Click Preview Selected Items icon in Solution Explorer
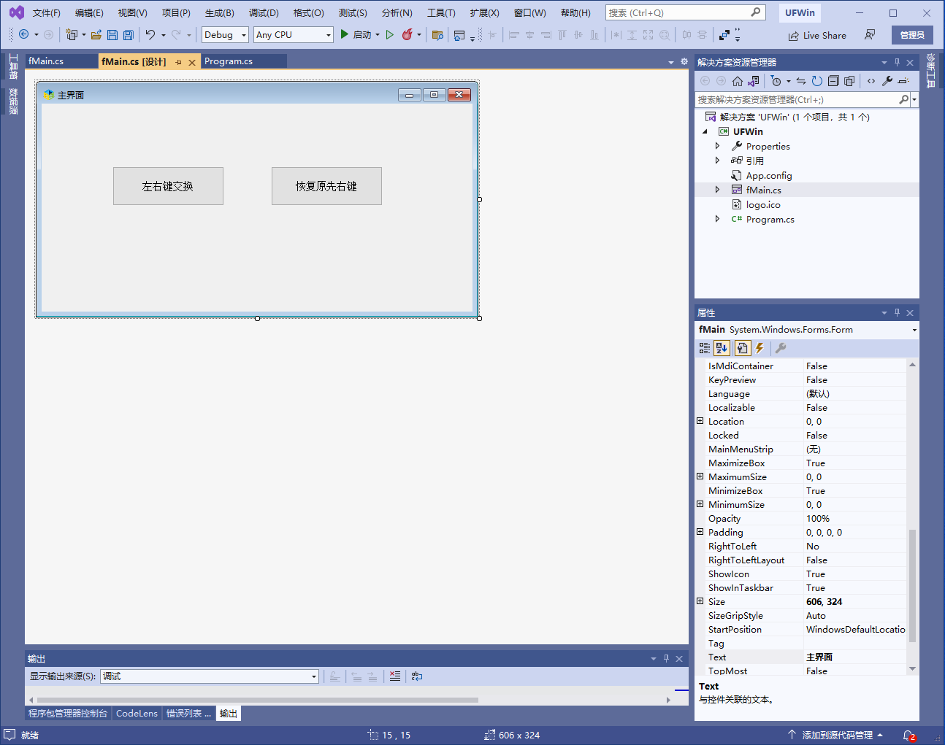 tap(903, 81)
